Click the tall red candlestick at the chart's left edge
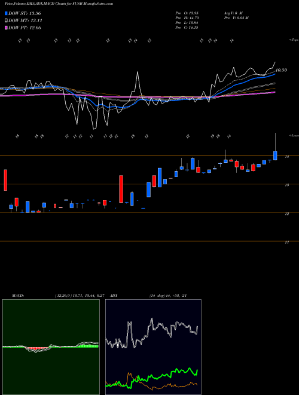Screen dimensions: 299x395 5,180
